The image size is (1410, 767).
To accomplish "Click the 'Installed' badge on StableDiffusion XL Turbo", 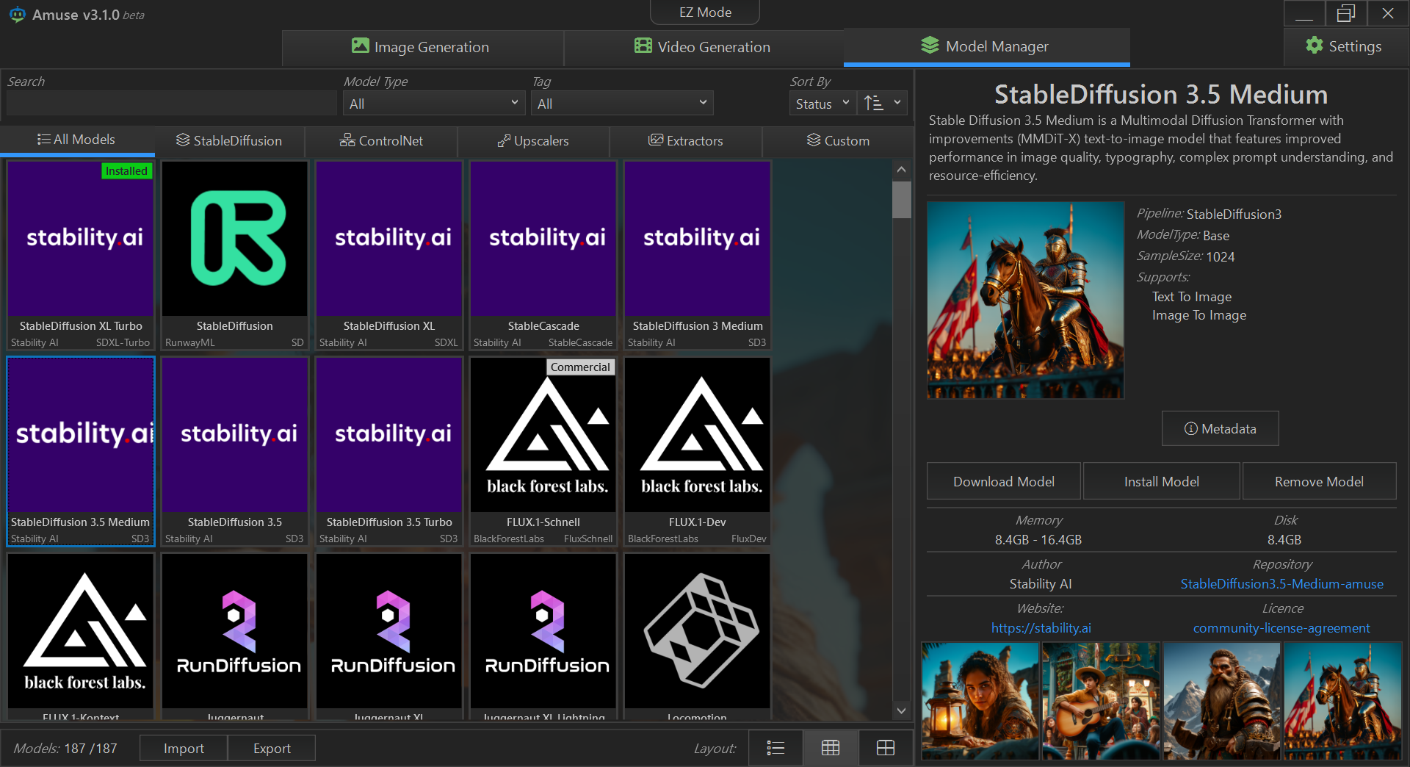I will pyautogui.click(x=126, y=171).
